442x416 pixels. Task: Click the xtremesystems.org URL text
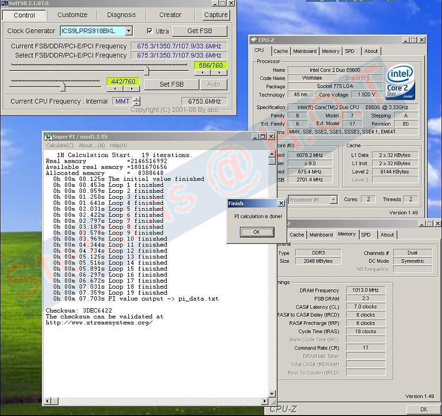[x=99, y=323]
